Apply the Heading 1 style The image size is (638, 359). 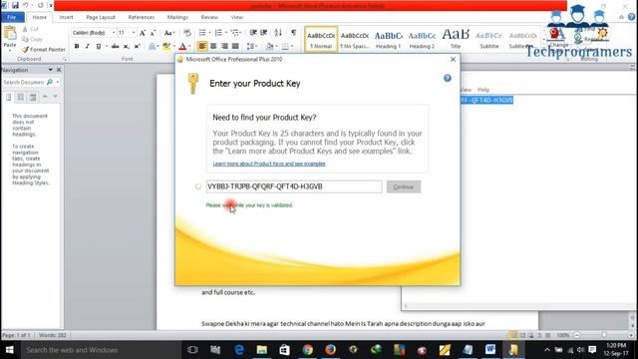tap(388, 39)
